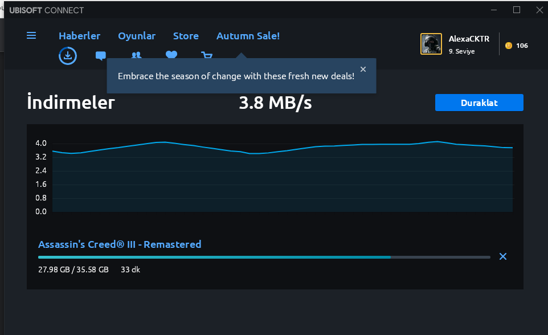
Task: Open the hamburger main menu
Action: [x=31, y=35]
